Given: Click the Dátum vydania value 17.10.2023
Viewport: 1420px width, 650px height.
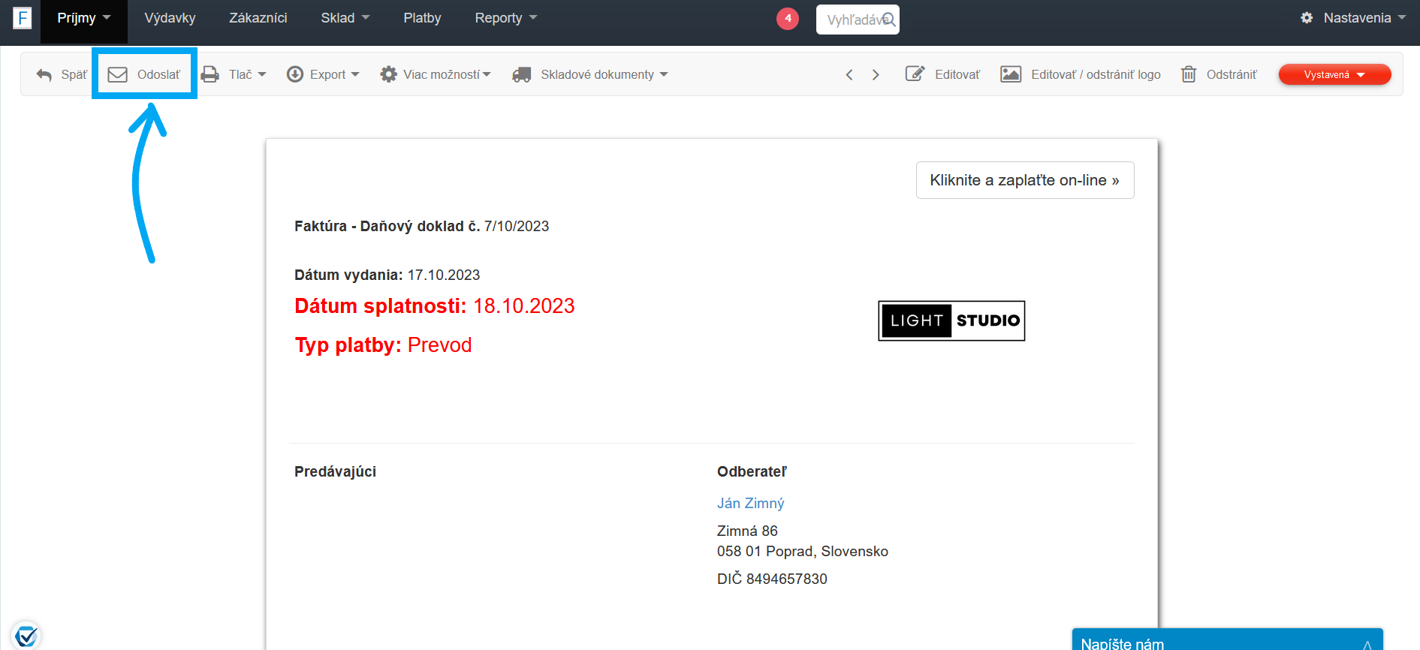Looking at the screenshot, I should [444, 275].
